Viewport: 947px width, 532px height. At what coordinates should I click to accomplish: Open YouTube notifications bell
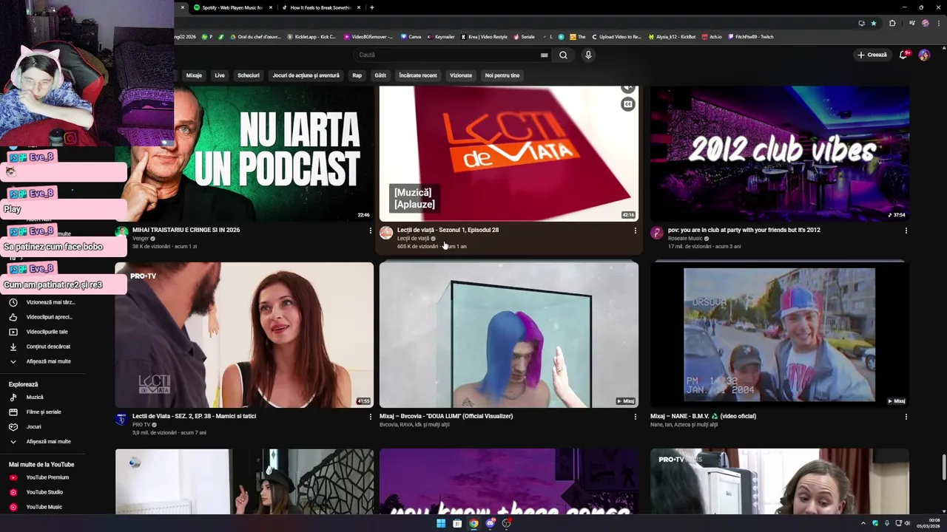(903, 55)
